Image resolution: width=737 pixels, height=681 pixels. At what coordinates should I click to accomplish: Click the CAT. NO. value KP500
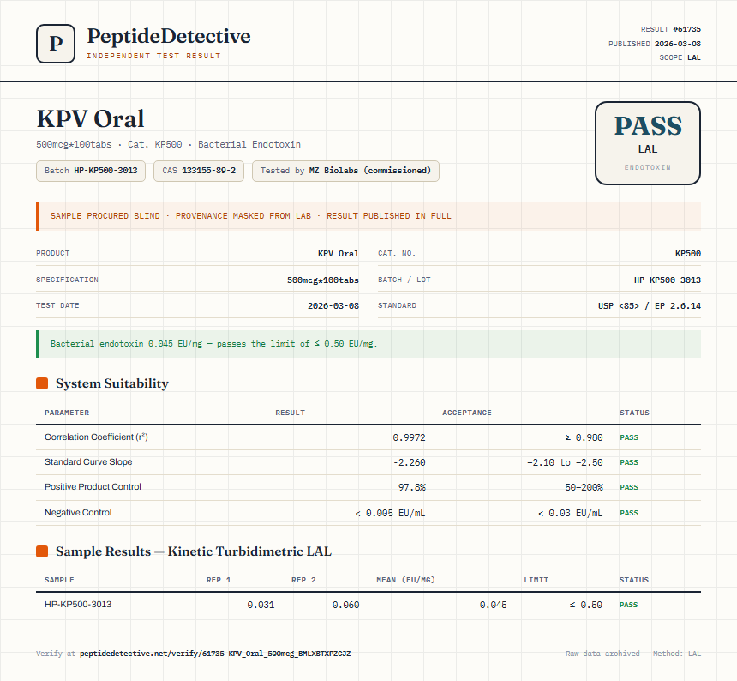pyautogui.click(x=687, y=254)
